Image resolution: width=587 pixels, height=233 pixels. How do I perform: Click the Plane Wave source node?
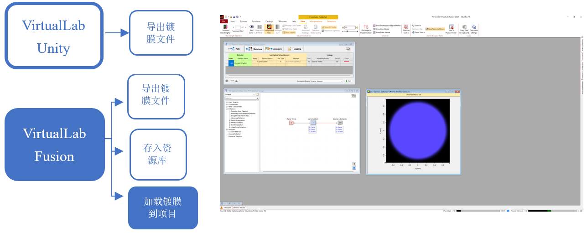291,123
